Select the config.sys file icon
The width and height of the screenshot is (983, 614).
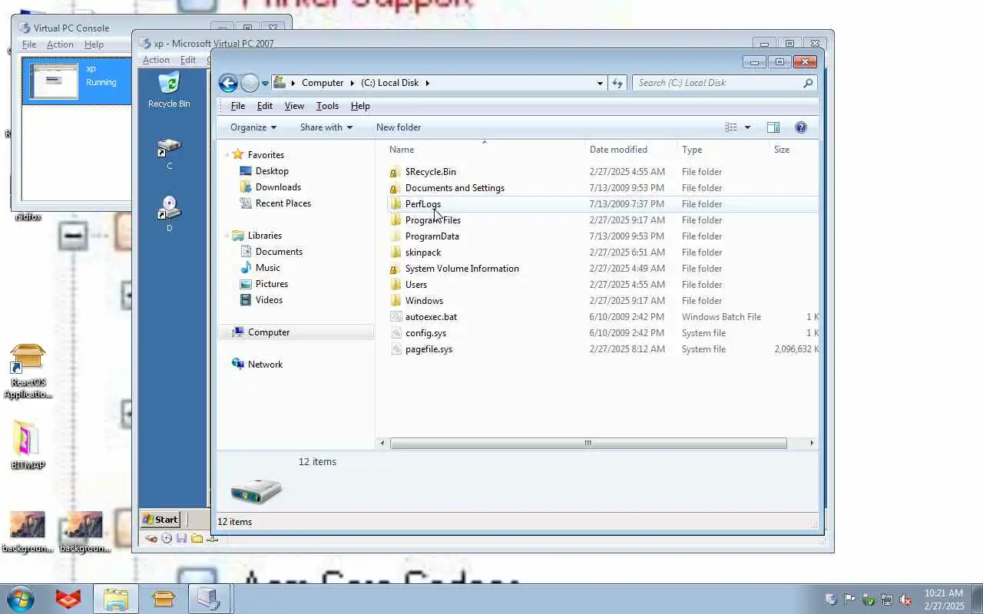pyautogui.click(x=396, y=333)
